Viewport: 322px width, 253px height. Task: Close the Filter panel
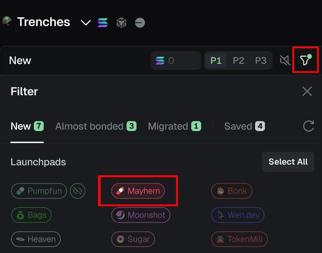pos(307,92)
